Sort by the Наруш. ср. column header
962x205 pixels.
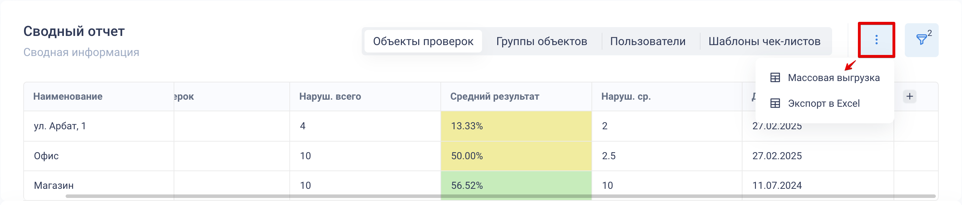point(626,97)
